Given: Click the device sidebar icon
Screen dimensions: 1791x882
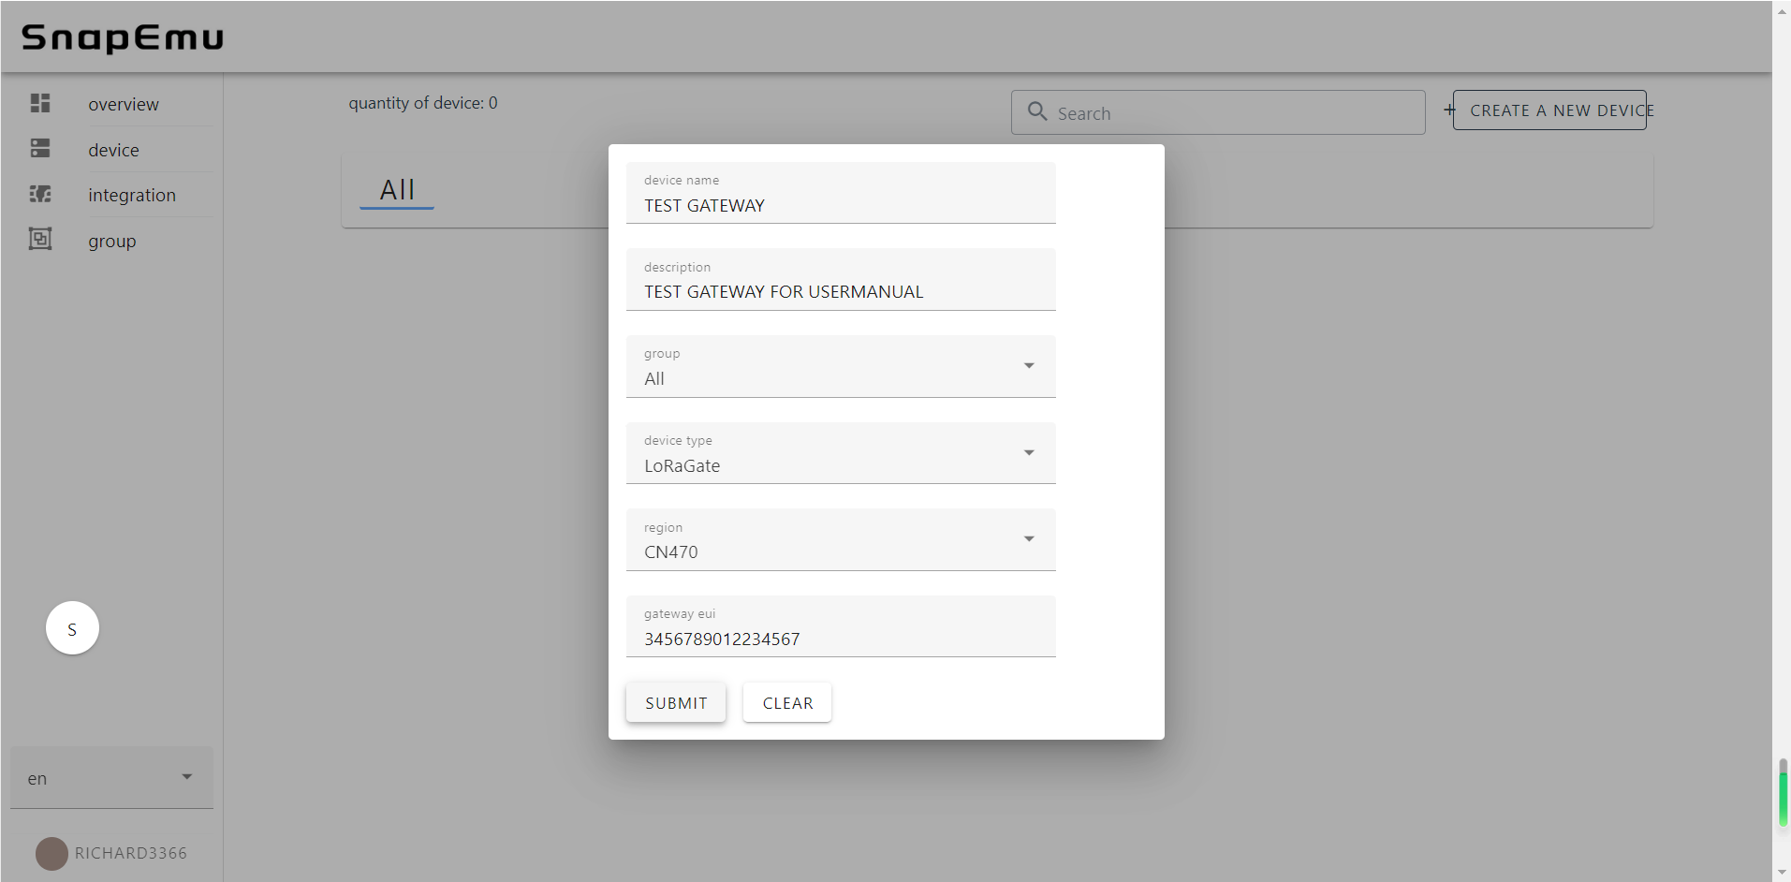Looking at the screenshot, I should tap(40, 149).
